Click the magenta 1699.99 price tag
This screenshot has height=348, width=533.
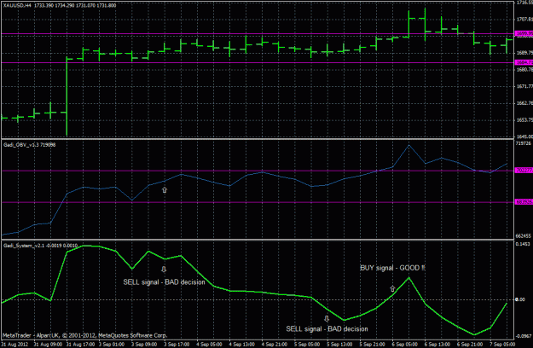[524, 33]
